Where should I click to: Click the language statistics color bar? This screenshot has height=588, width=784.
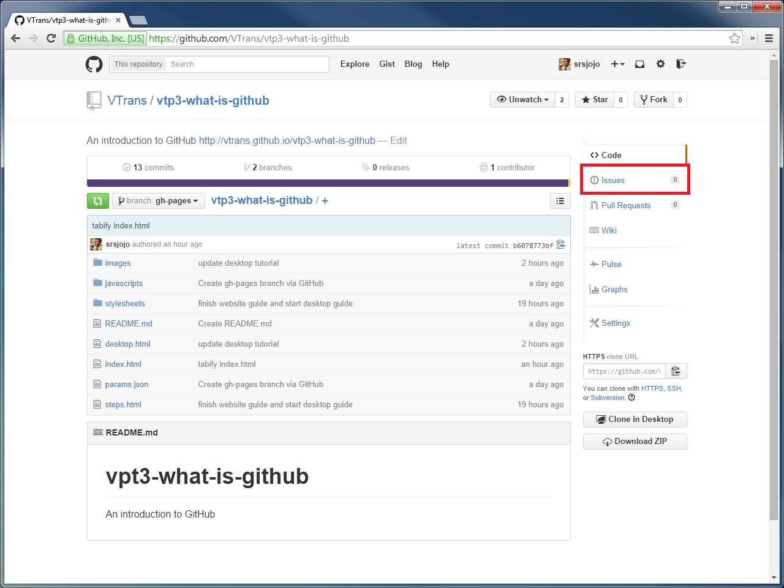[x=328, y=183]
